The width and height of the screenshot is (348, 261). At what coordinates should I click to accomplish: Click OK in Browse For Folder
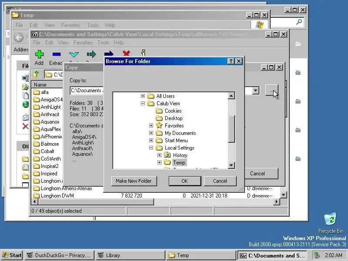pyautogui.click(x=184, y=181)
